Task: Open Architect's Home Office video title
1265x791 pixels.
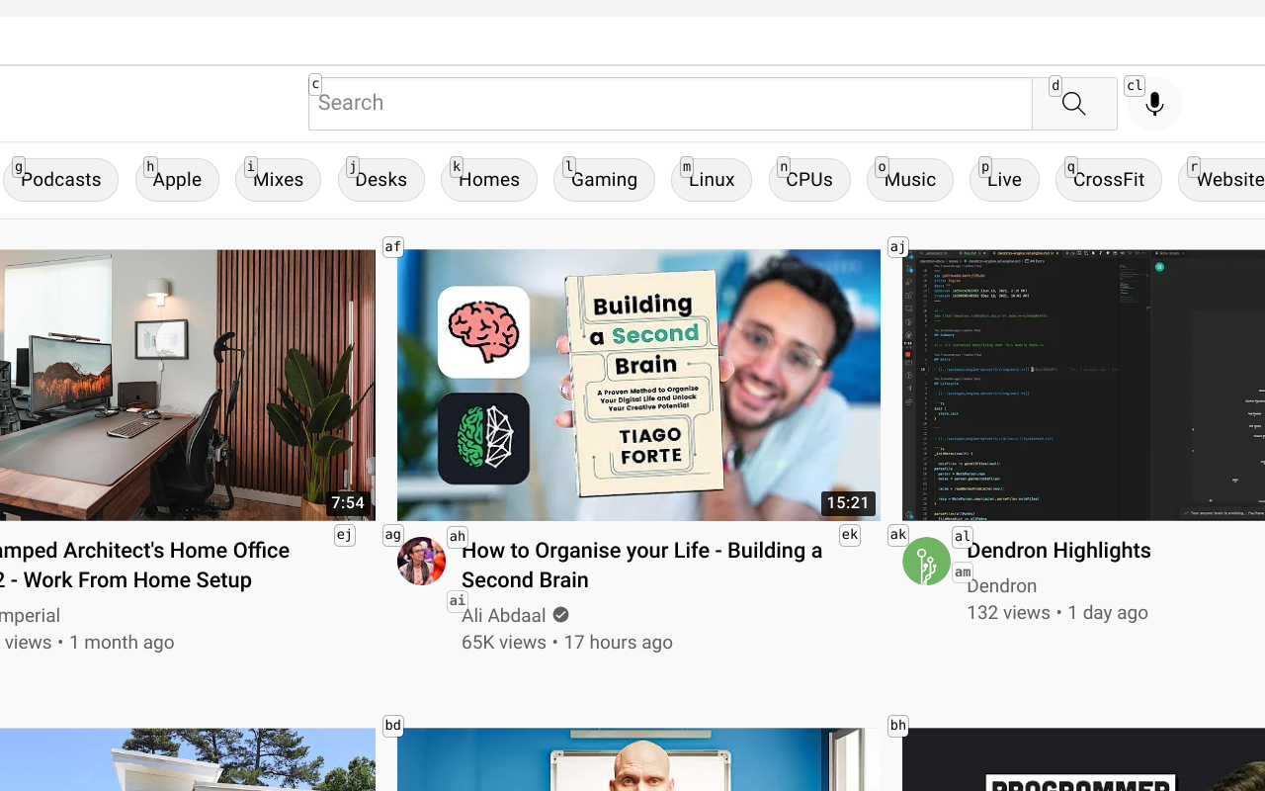Action: pos(144,565)
